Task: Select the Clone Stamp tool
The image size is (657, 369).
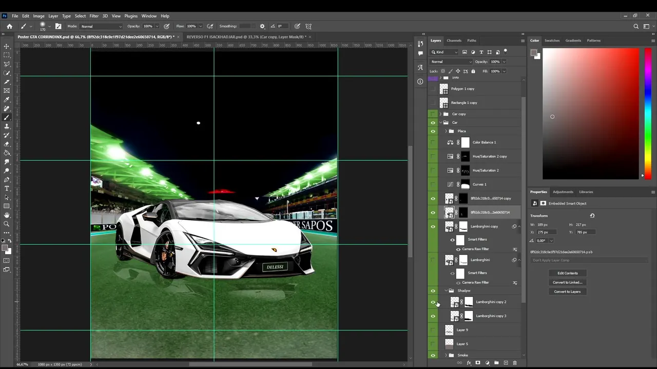Action: point(7,126)
